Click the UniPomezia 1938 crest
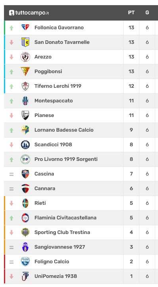 click(x=25, y=276)
